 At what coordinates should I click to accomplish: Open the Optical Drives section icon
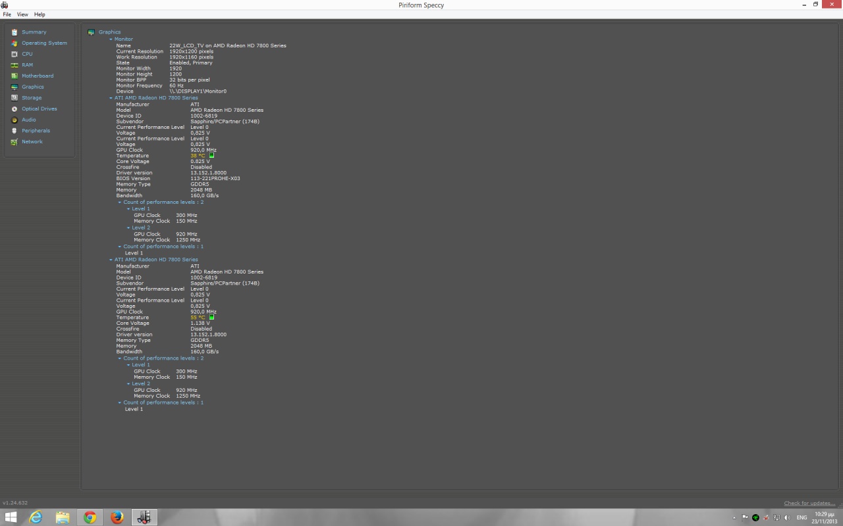pos(14,108)
